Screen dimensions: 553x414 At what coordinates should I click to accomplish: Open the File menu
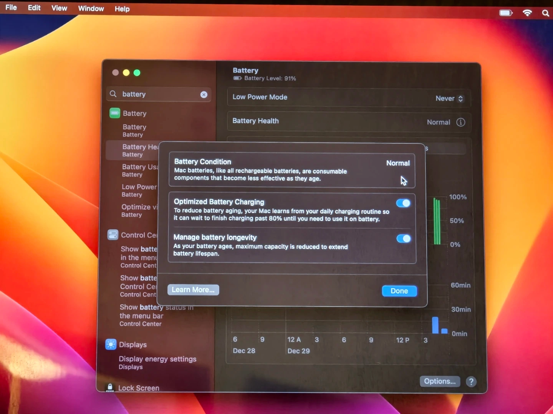point(11,8)
